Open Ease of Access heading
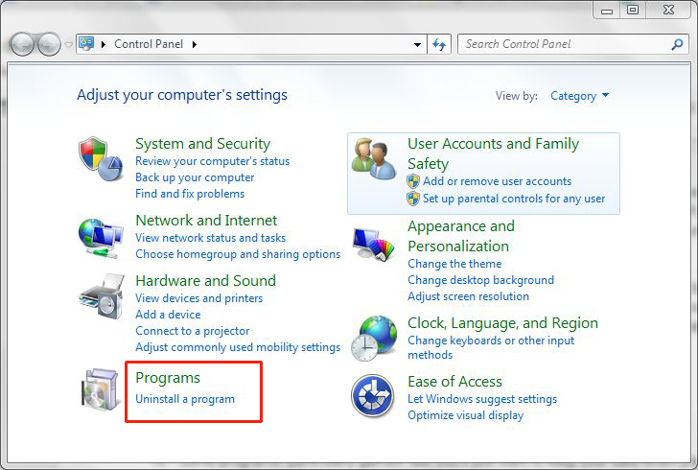This screenshot has height=470, width=698. coord(454,382)
